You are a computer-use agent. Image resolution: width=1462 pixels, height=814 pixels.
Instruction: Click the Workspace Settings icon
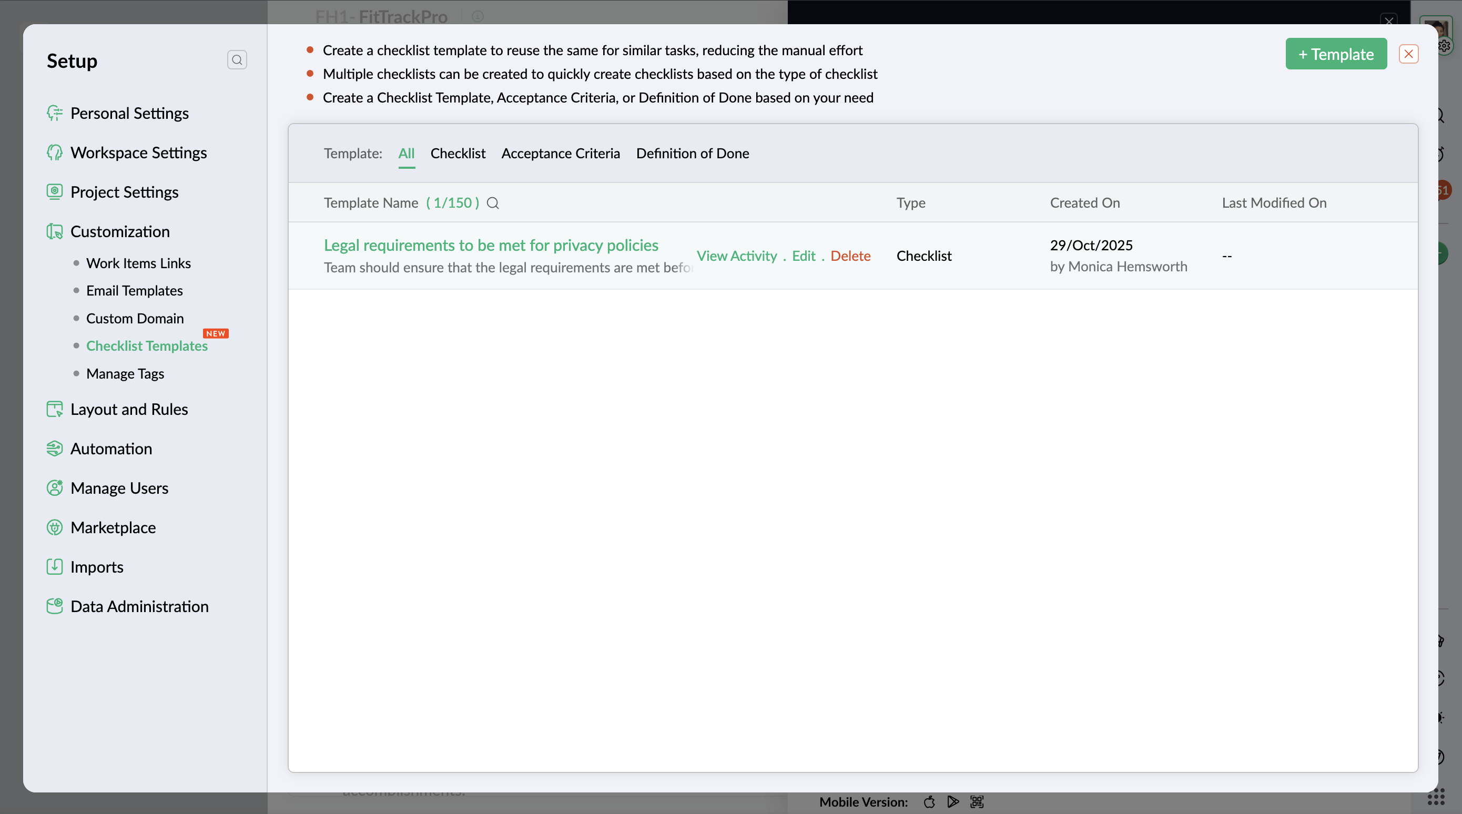coord(55,152)
